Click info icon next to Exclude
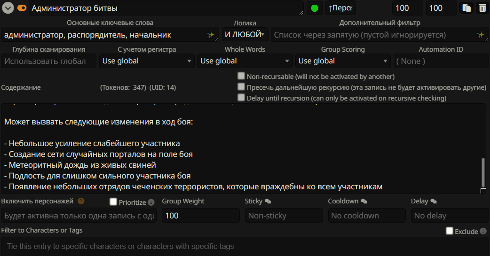The width and height of the screenshot is (490, 256). [x=483, y=231]
